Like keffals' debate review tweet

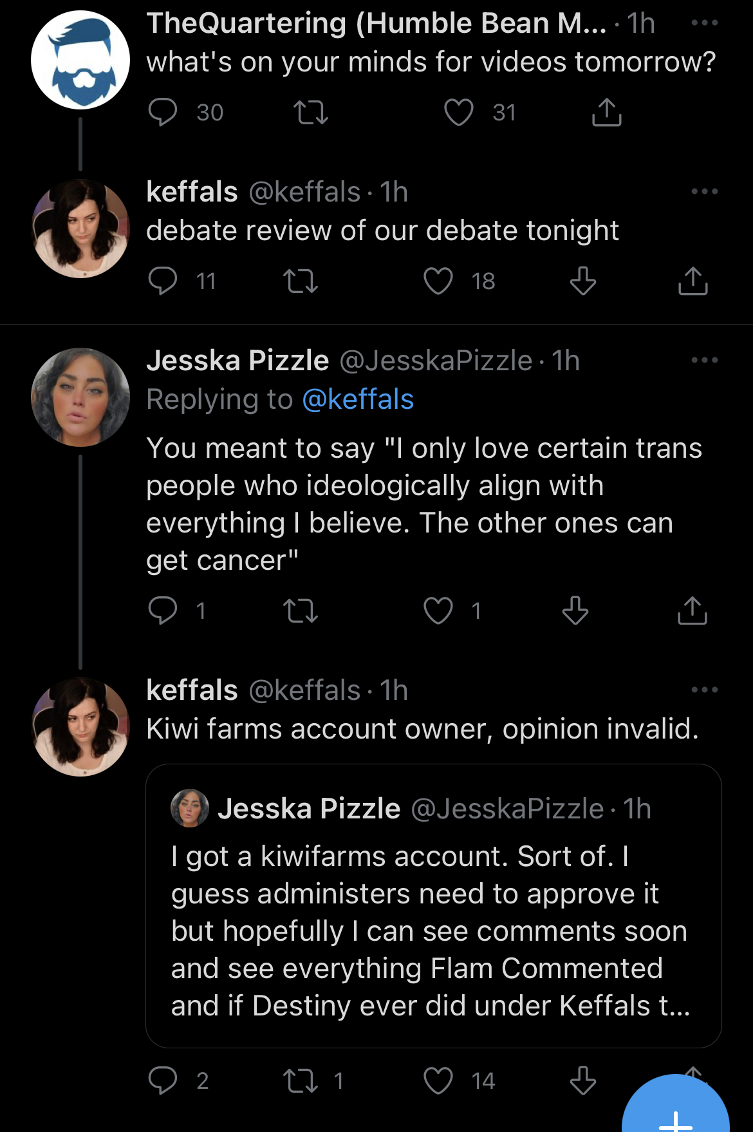(x=438, y=281)
